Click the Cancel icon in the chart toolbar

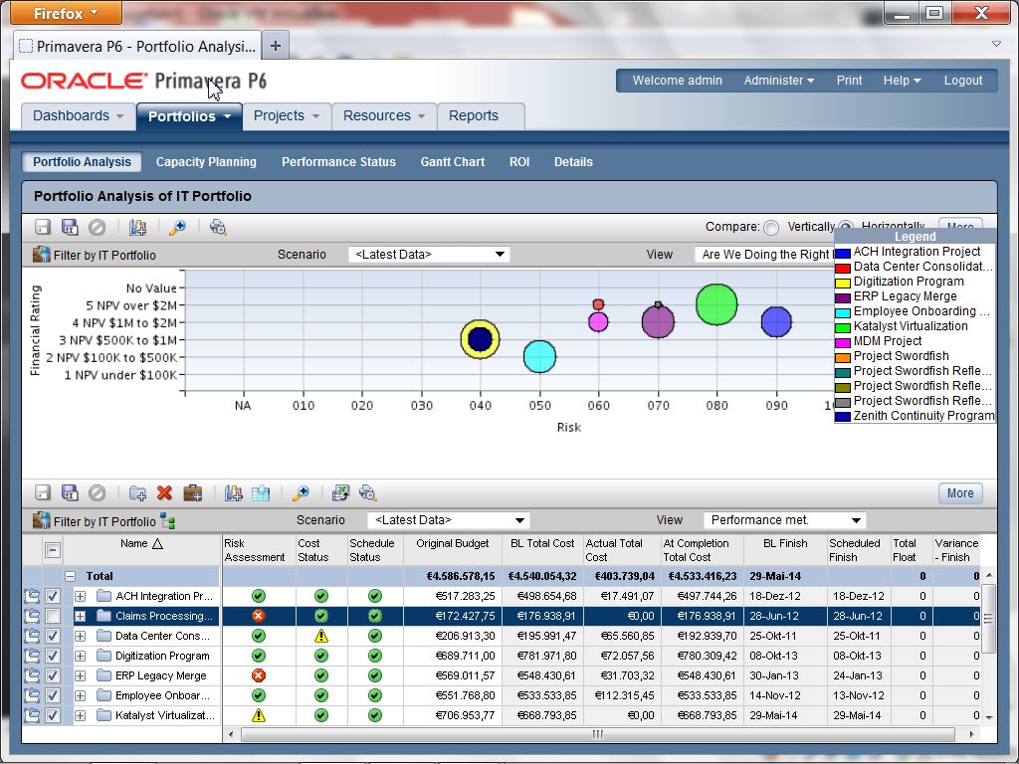(97, 227)
